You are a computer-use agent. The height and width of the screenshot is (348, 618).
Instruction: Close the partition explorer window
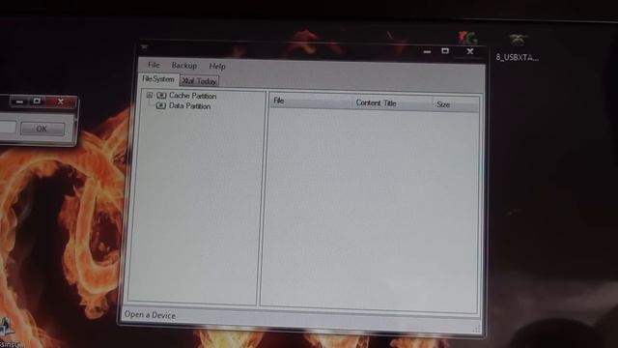click(x=470, y=51)
